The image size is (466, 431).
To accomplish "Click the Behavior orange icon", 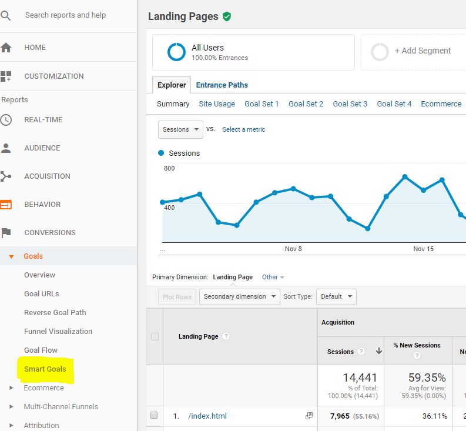I will click(6, 205).
